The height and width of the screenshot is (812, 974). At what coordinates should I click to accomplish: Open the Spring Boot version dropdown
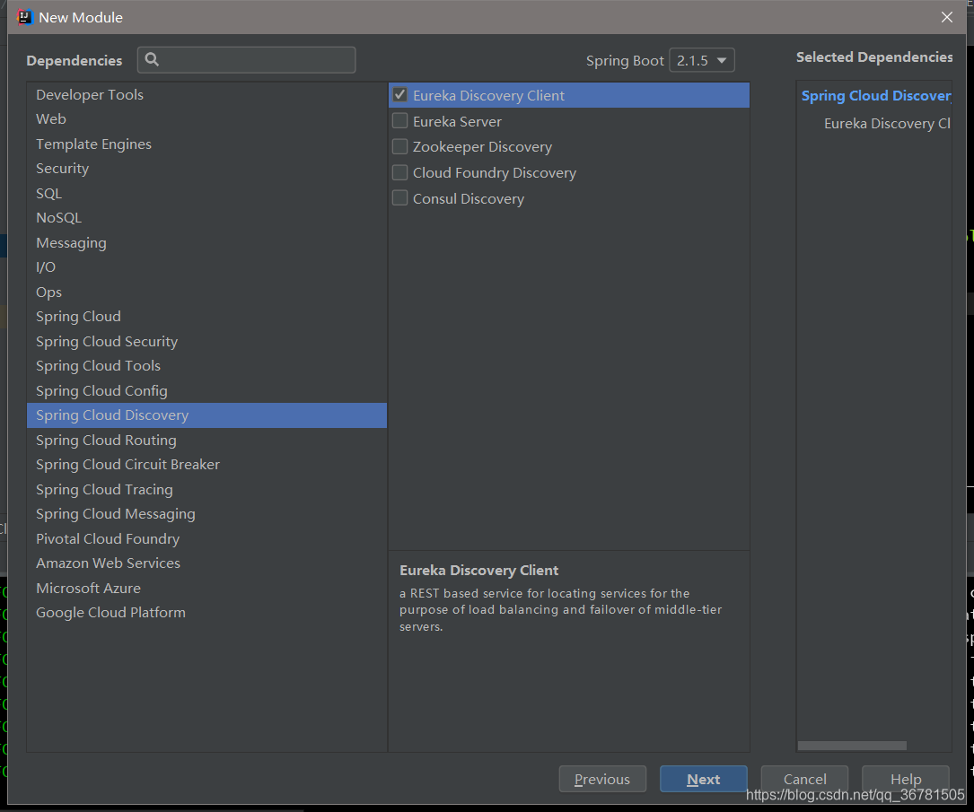[702, 60]
